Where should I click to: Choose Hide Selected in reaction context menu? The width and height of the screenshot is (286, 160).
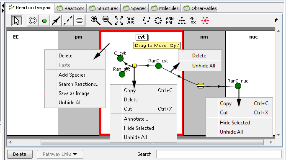click(x=143, y=128)
